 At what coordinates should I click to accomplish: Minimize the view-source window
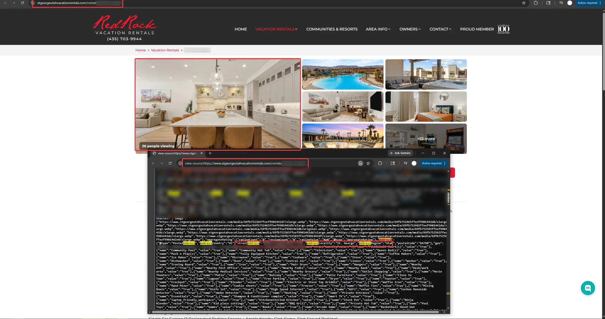pyautogui.click(x=423, y=153)
